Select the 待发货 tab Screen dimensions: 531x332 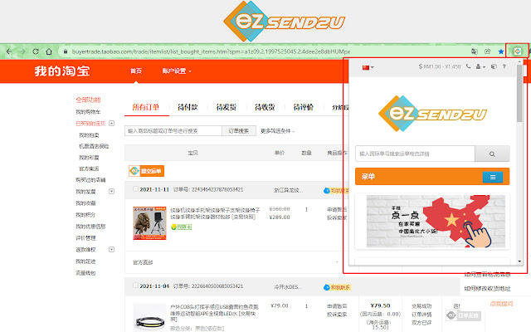pos(227,107)
